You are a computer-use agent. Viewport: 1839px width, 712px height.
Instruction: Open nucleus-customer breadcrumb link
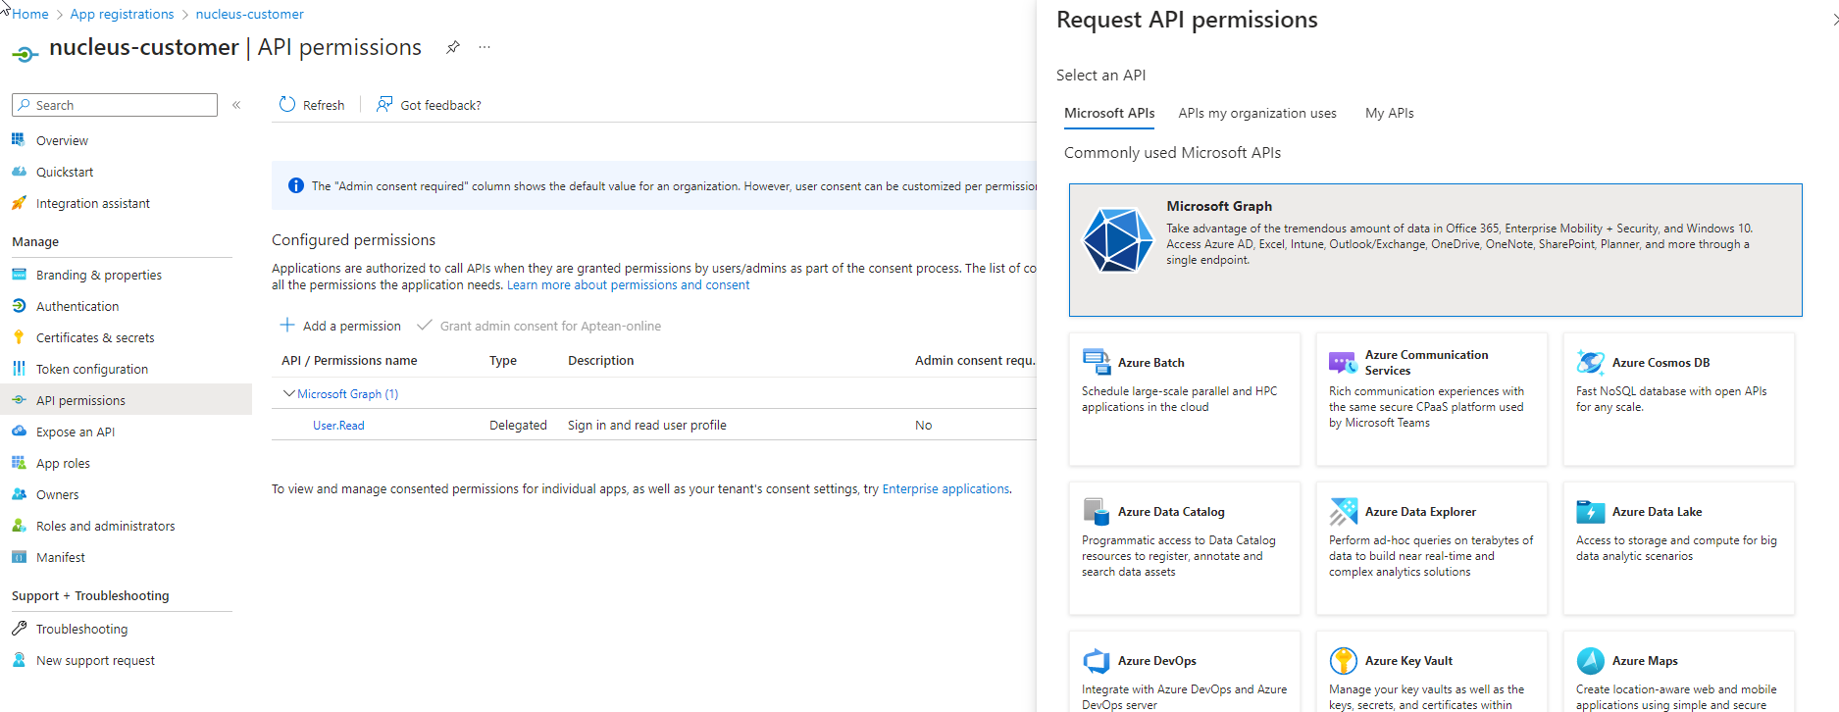click(x=249, y=14)
